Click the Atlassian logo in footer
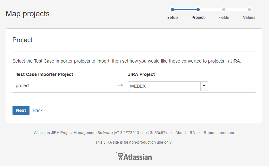The image size is (269, 166). click(134, 156)
